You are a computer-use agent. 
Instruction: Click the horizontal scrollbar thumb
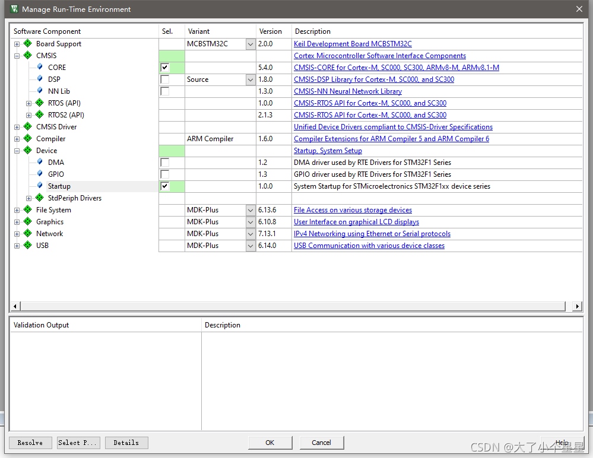click(293, 306)
